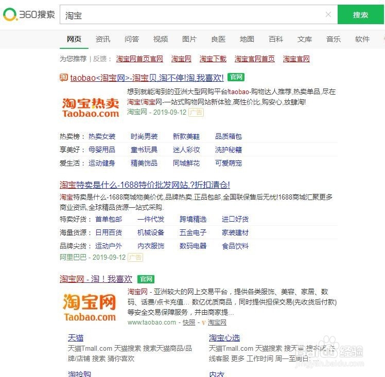Open the 文库 tab

pyautogui.click(x=305, y=39)
